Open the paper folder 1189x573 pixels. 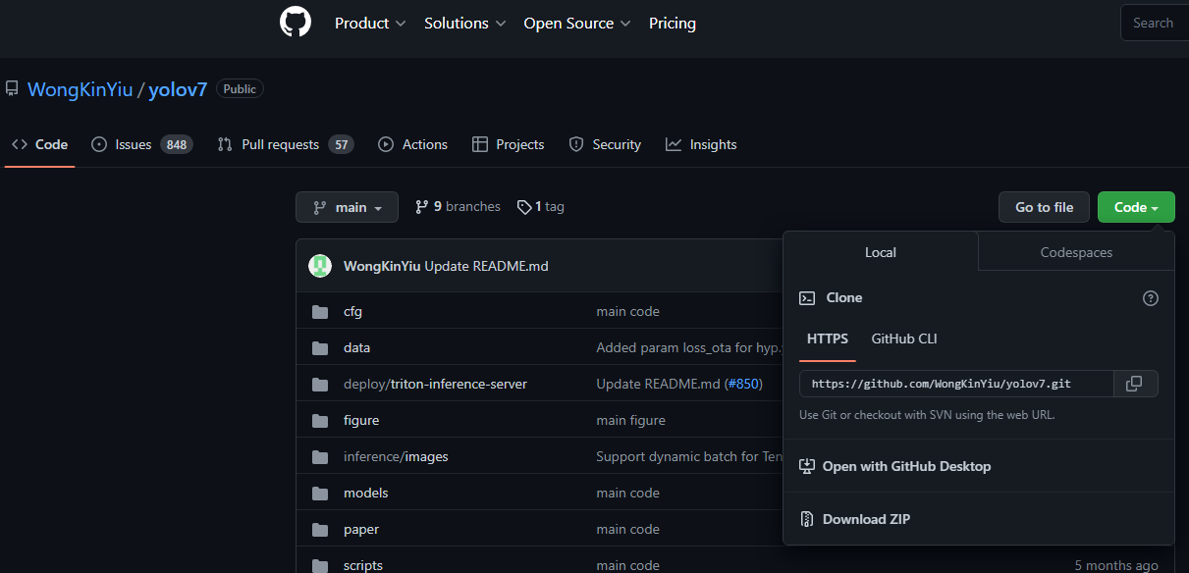coord(361,529)
